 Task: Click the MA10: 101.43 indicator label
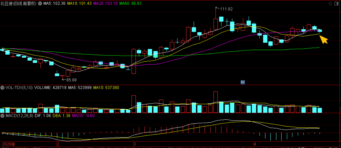click(x=79, y=3)
